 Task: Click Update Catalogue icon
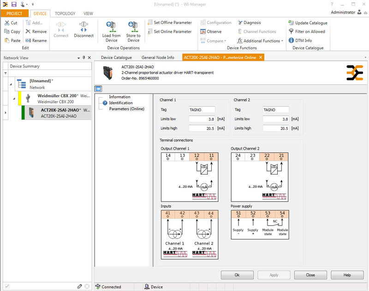pyautogui.click(x=292, y=23)
